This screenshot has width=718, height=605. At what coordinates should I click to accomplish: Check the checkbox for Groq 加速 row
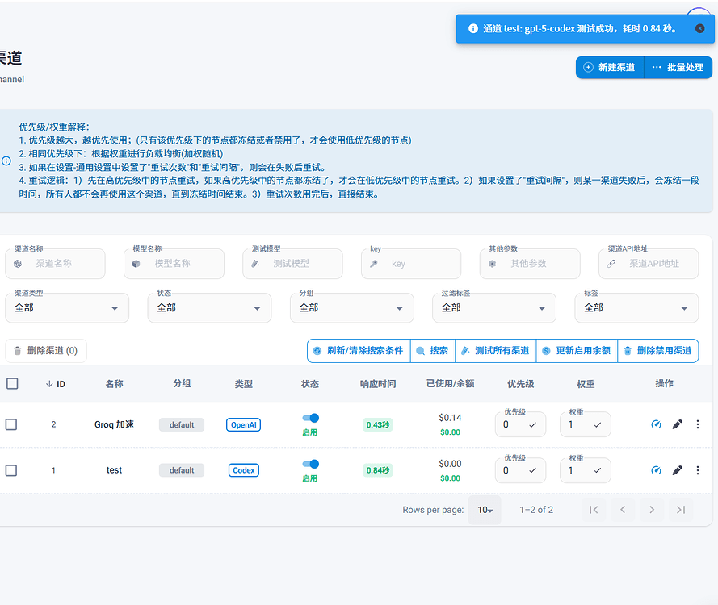tap(11, 424)
